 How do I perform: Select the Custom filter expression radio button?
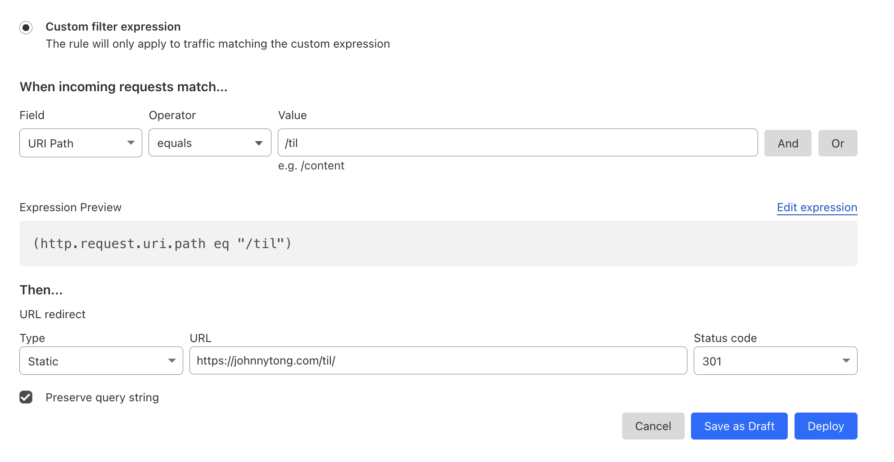[26, 27]
